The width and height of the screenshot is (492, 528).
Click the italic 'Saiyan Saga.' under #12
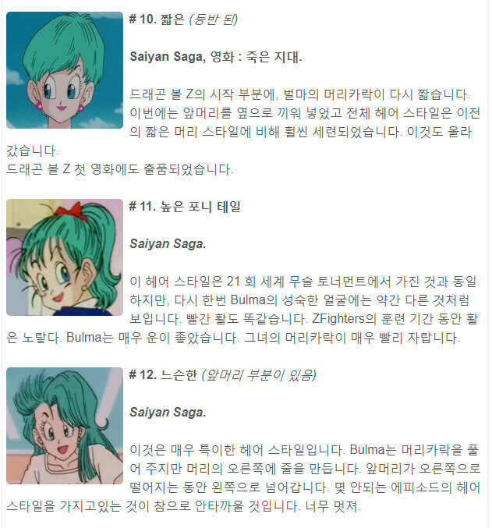coord(168,412)
